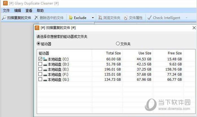The width and height of the screenshot is (197, 117).
Task: Click Check Intelligent toolbar button label
Action: click(x=167, y=18)
